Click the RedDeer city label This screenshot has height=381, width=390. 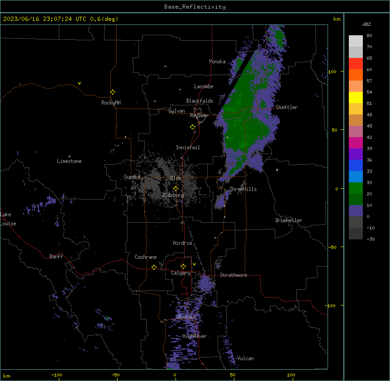coord(199,115)
